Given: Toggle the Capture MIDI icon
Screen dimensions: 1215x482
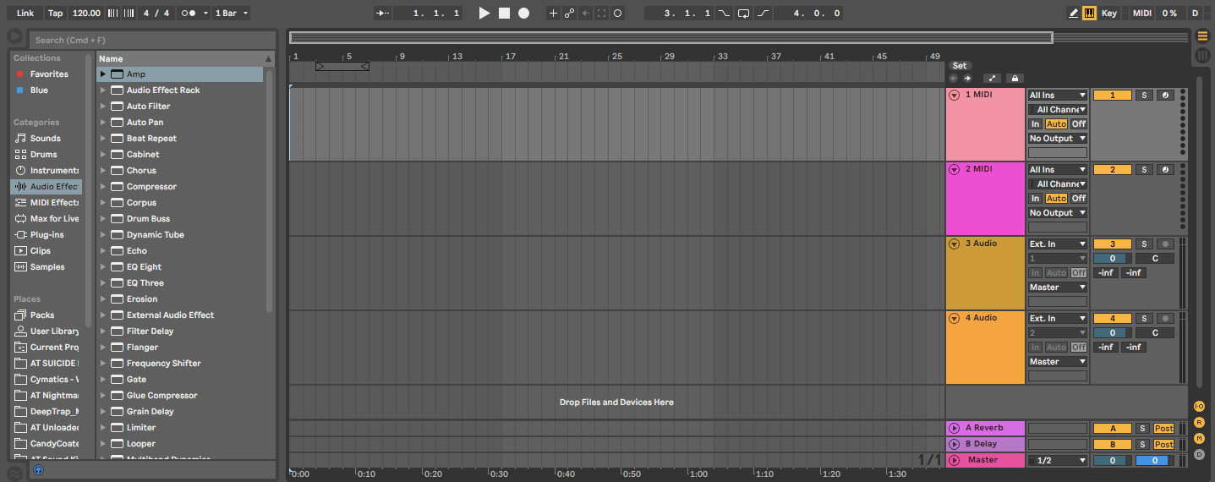Looking at the screenshot, I should (601, 13).
